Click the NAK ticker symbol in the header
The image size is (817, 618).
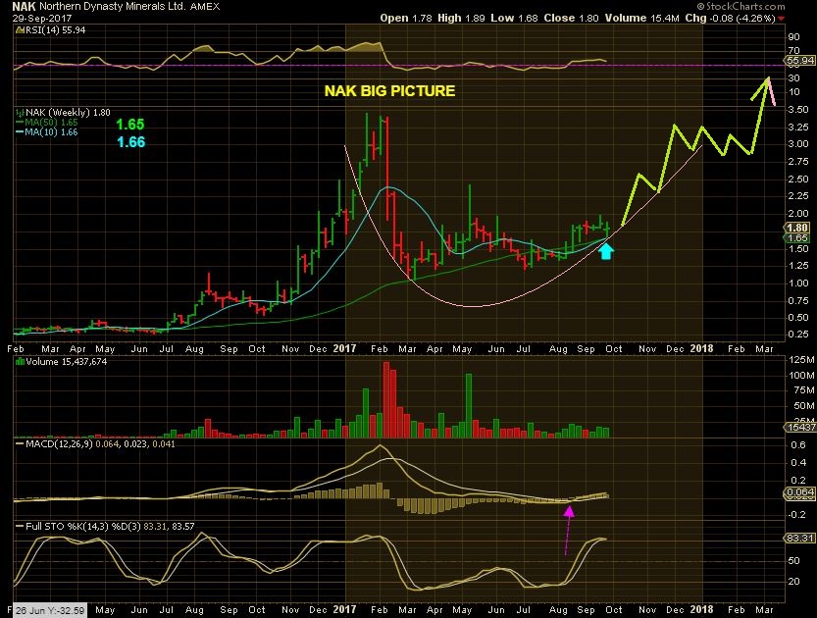24,7
